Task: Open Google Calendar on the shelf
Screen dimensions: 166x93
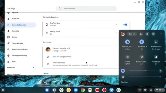Action: (119, 90)
